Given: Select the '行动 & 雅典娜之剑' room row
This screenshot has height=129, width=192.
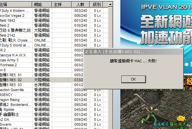Looking at the screenshot, I should click(x=54, y=30).
